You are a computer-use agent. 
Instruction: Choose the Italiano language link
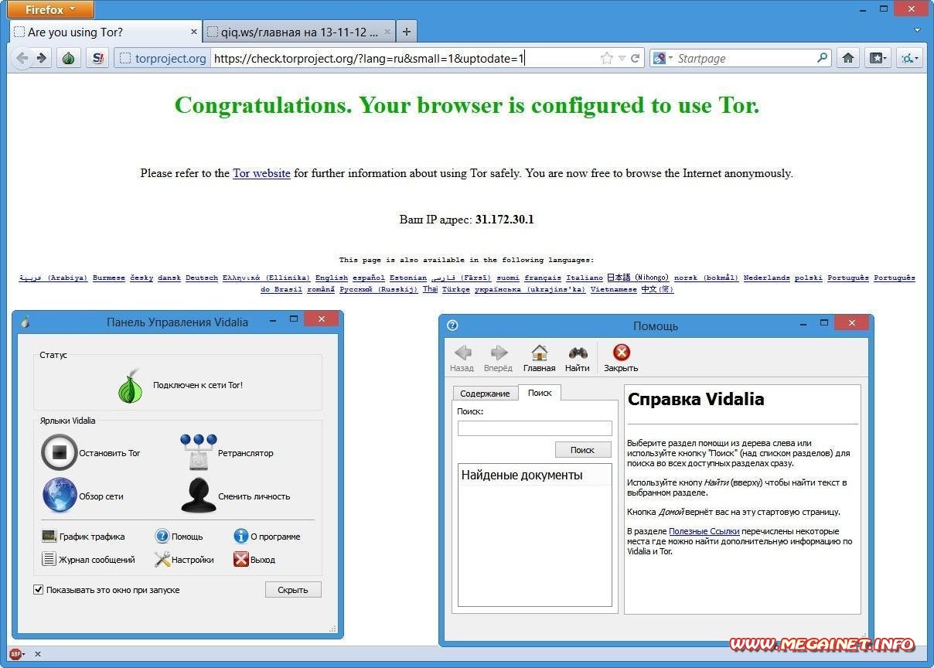[x=585, y=278]
